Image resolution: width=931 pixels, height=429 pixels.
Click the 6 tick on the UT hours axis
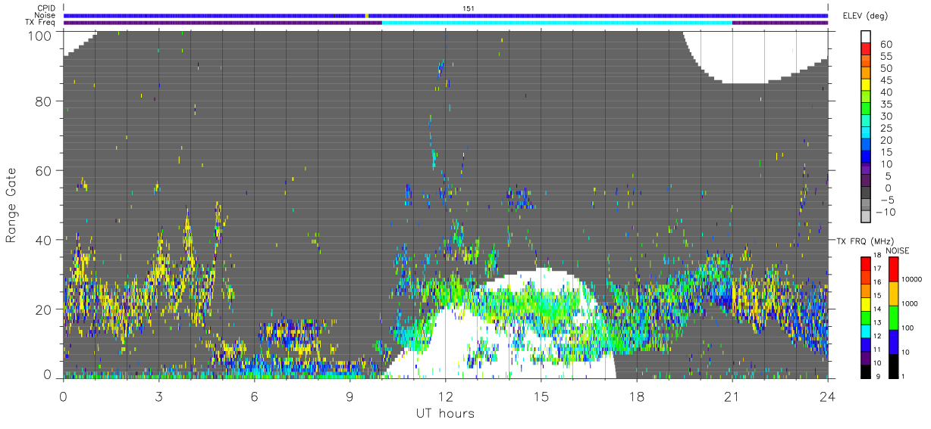point(254,396)
